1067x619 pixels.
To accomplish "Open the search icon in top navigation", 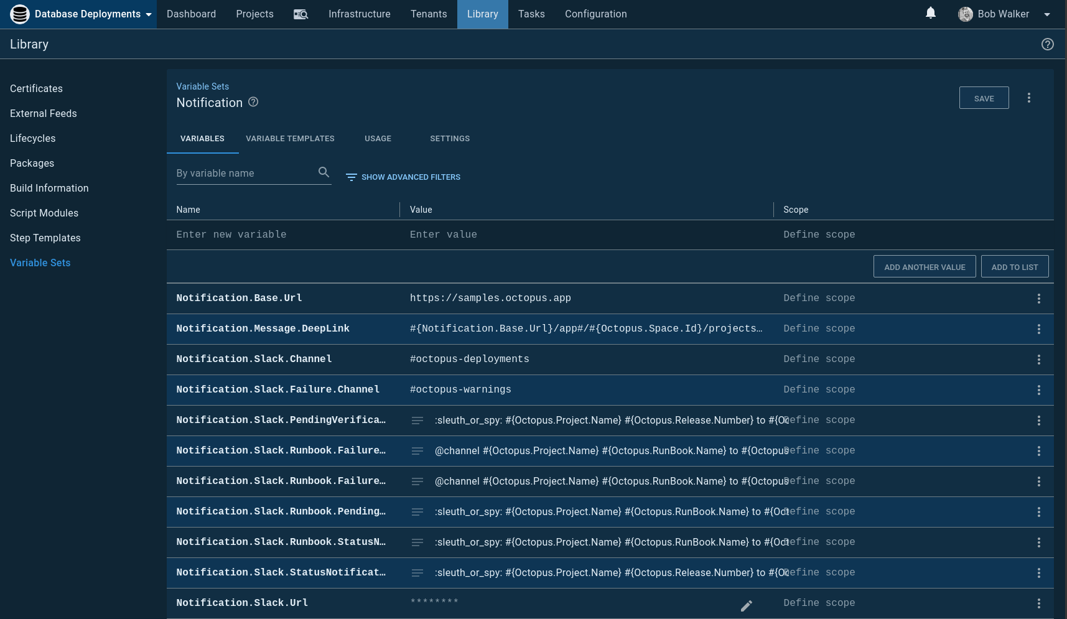I will [x=301, y=14].
